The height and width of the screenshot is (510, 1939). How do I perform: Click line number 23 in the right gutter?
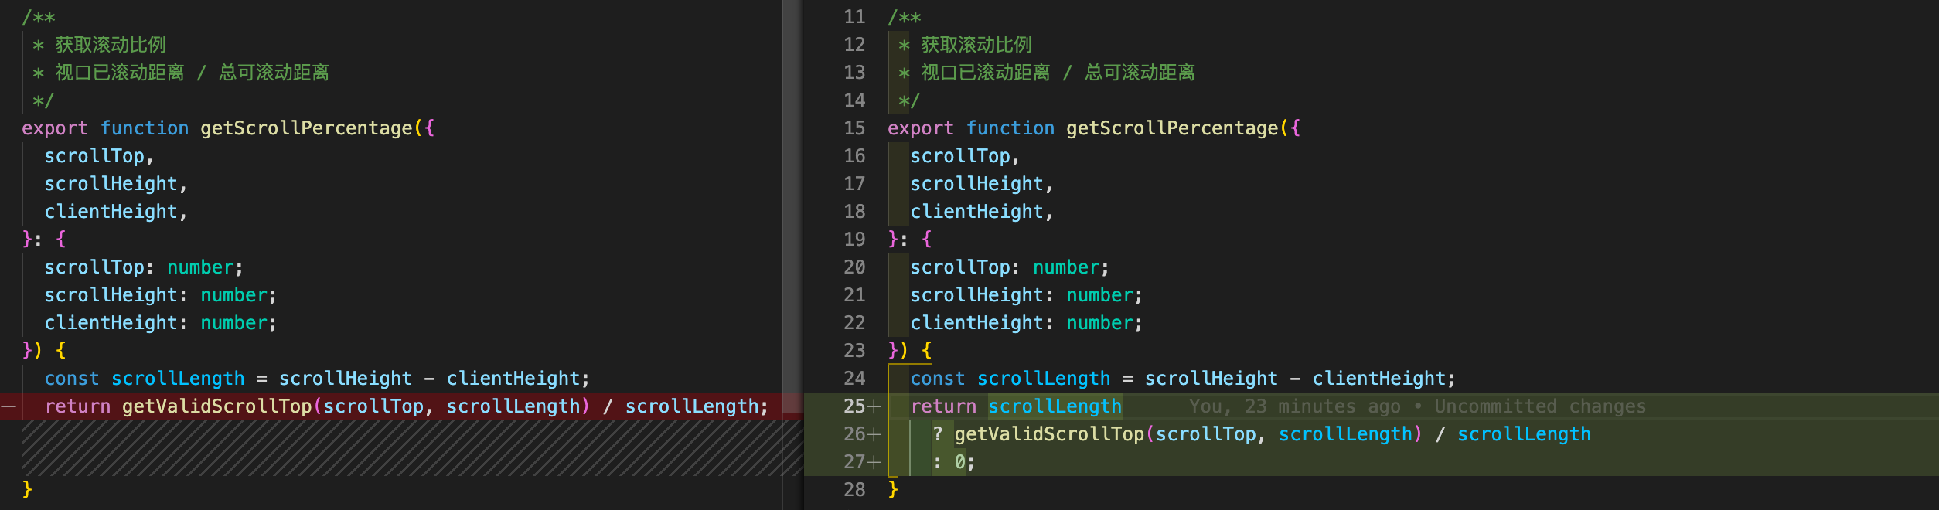854,351
